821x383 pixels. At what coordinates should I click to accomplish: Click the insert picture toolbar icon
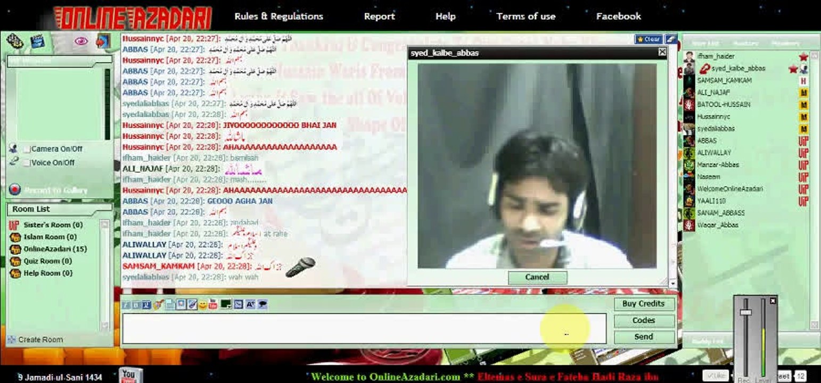181,305
